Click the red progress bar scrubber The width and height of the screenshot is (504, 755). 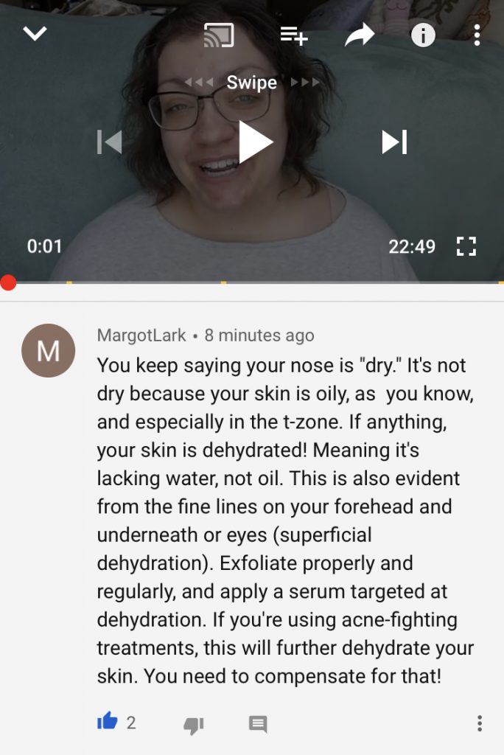click(8, 282)
